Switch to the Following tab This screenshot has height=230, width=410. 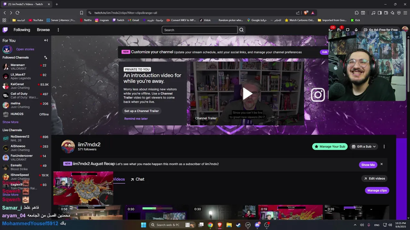click(22, 30)
